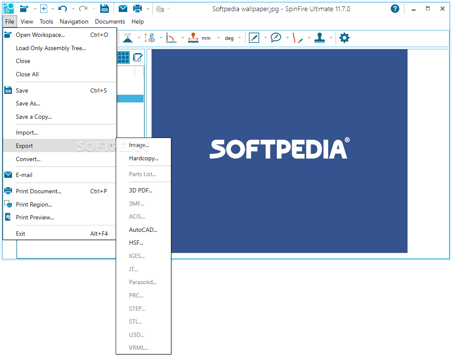Export as Image... from submenu
The image size is (452, 357).
click(x=144, y=145)
